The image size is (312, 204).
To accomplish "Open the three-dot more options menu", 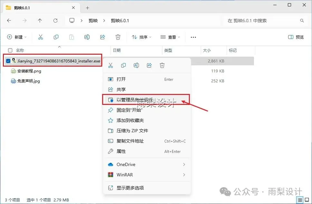I will pos(193,37).
